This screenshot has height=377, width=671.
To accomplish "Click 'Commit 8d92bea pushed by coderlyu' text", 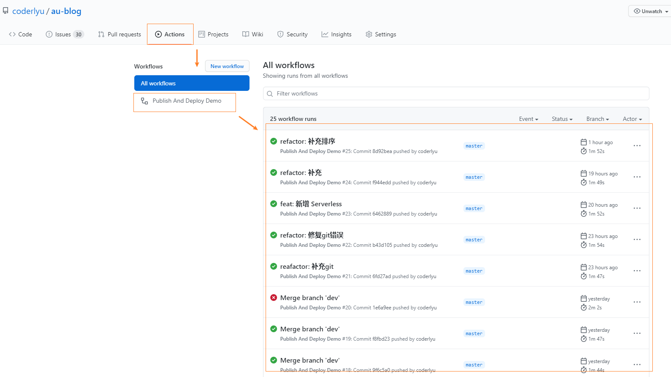I will 395,151.
